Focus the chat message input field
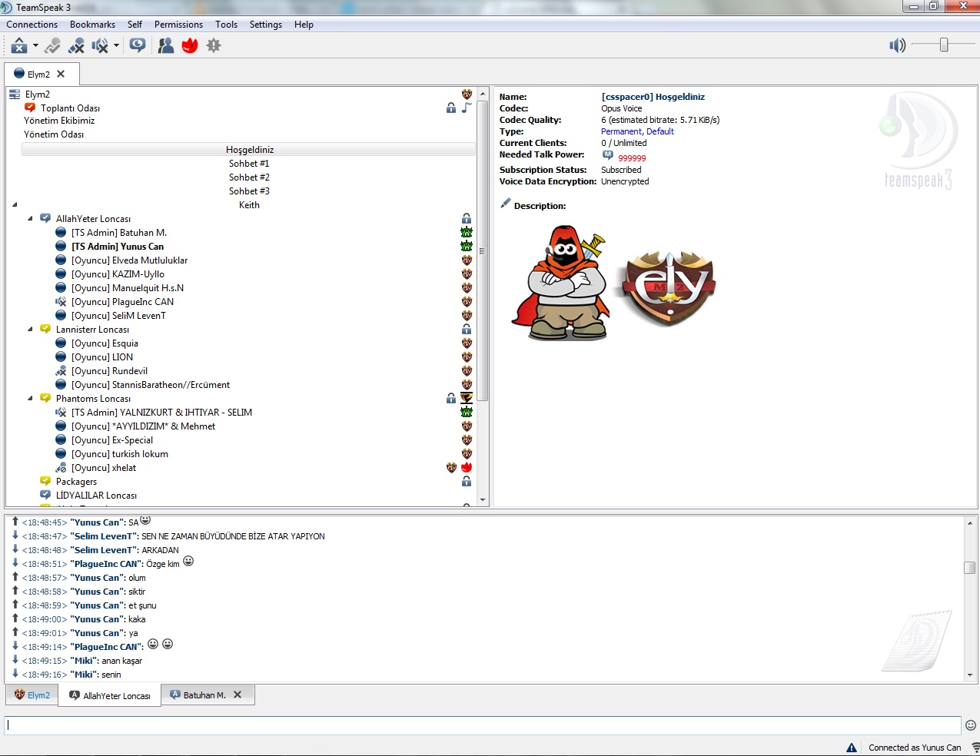980x756 pixels. coord(483,725)
